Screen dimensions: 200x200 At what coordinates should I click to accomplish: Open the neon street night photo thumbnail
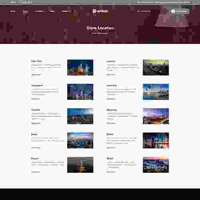[156, 140]
